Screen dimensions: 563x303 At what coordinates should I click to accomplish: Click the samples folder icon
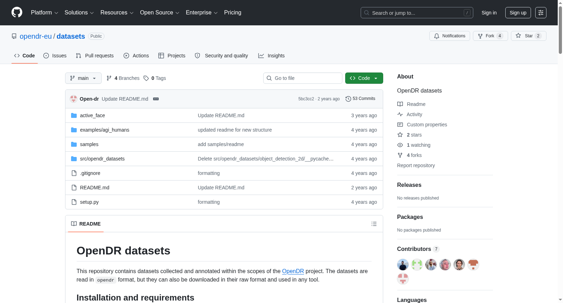coord(74,144)
